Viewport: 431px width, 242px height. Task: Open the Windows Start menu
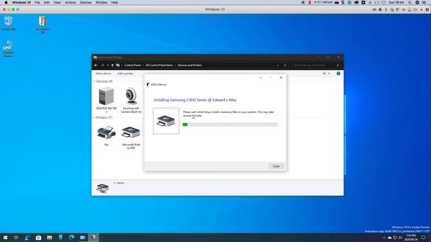pyautogui.click(x=5, y=237)
